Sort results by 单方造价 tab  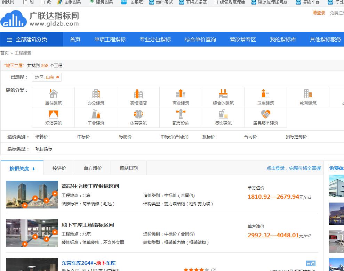93,168
